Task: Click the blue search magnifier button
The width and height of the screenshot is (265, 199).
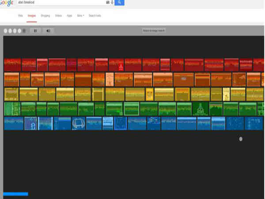Action: point(120,2)
